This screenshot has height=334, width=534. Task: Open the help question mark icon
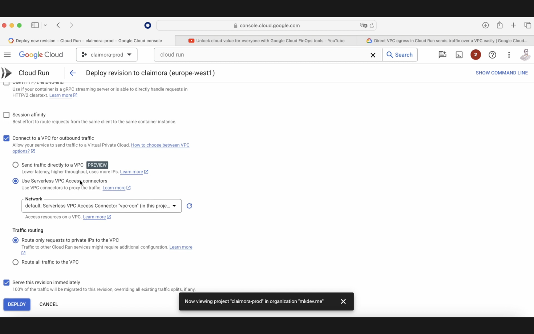point(492,55)
